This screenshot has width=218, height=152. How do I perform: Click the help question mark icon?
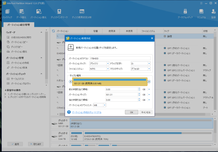click(69, 112)
